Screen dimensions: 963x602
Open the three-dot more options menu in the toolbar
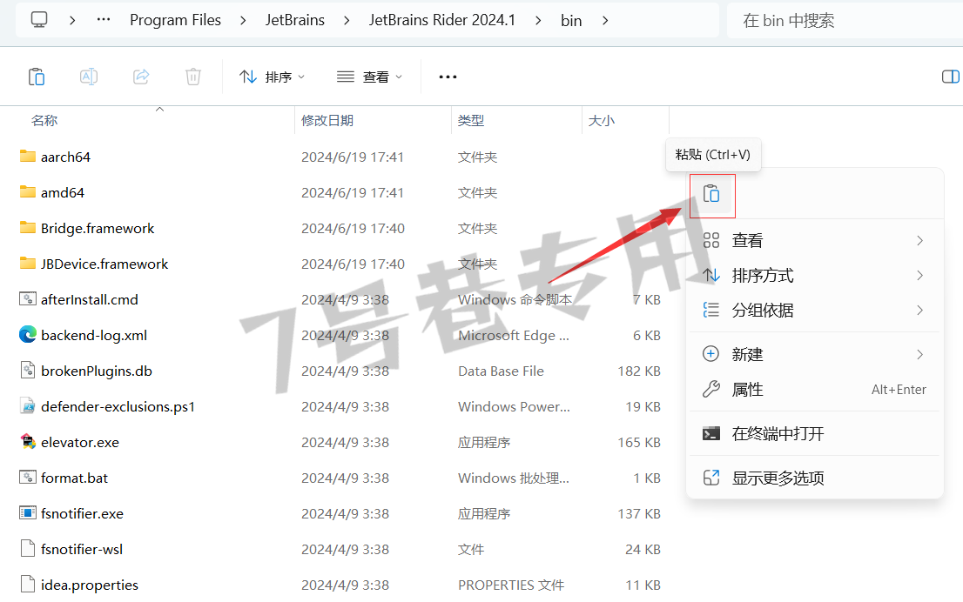click(x=448, y=77)
